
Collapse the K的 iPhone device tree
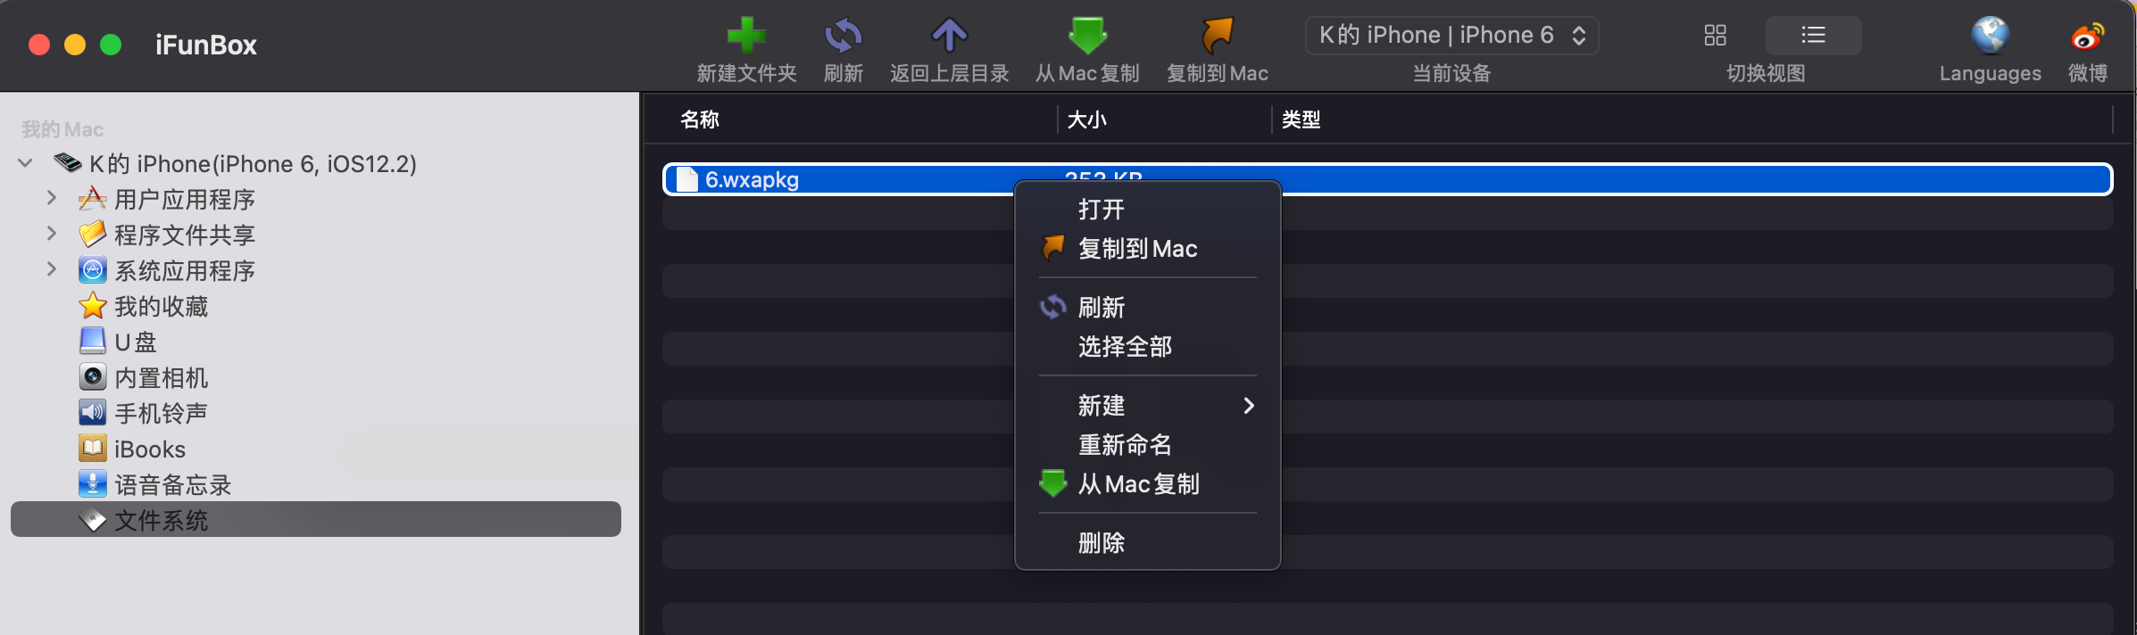pyautogui.click(x=25, y=162)
